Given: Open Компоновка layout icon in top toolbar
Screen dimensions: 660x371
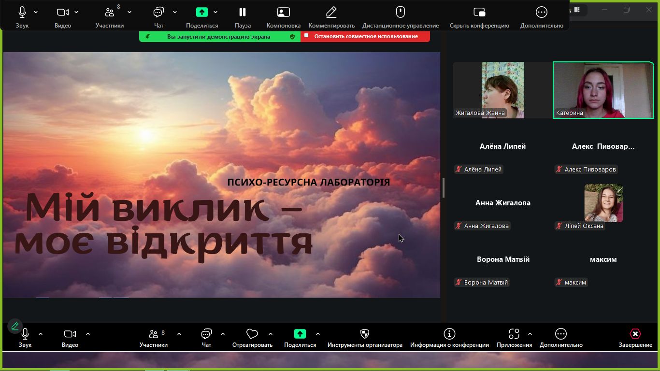Looking at the screenshot, I should pyautogui.click(x=284, y=13).
